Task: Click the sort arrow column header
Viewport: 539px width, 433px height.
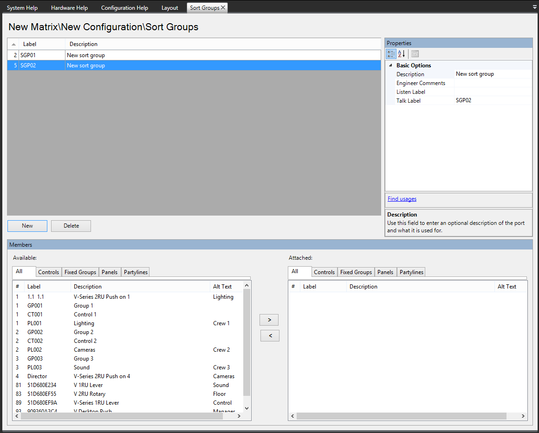Action: point(14,44)
